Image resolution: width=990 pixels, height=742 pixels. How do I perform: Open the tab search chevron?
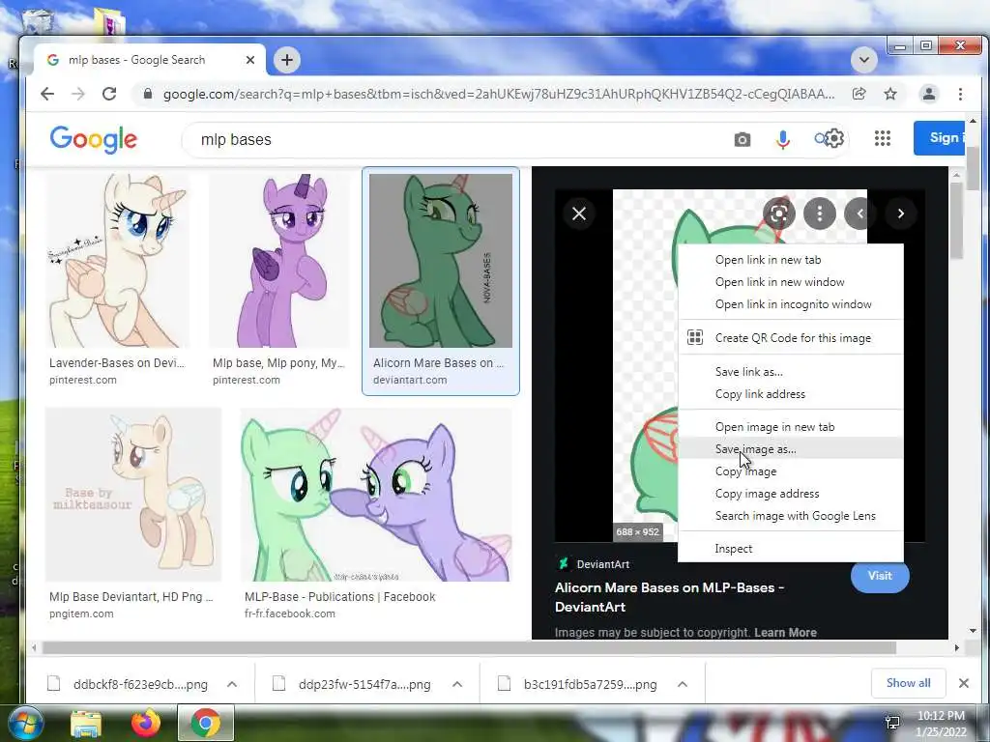coord(863,60)
